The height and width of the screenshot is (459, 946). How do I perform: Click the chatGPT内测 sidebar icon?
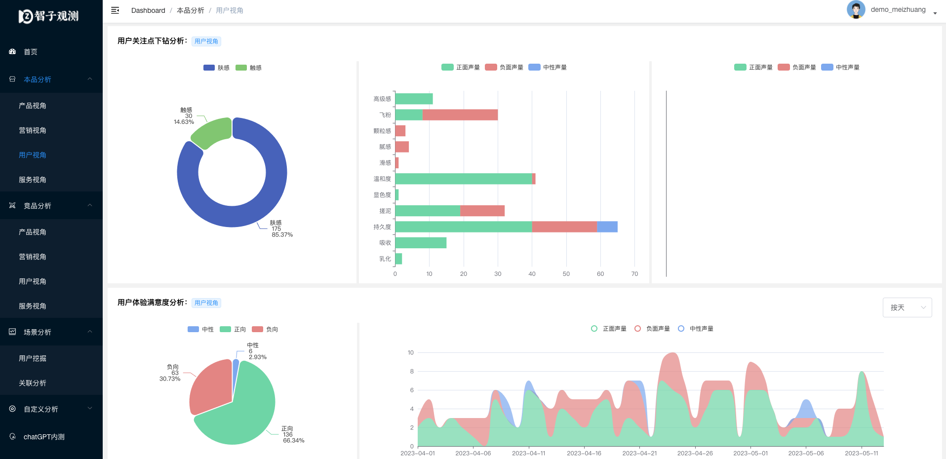[12, 436]
